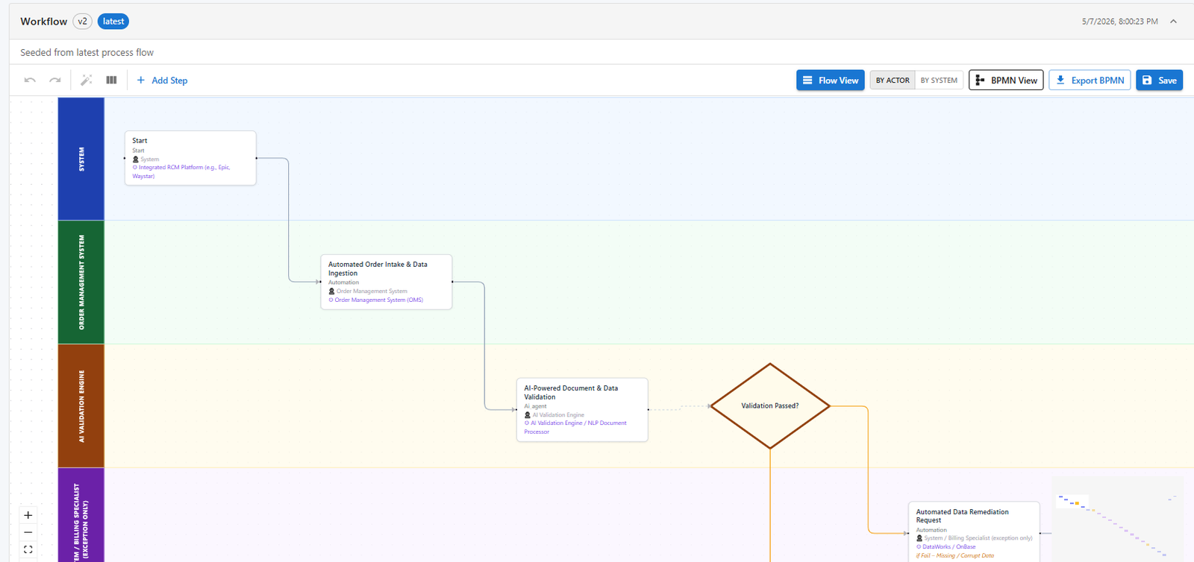Click the v2 version badge
Viewport: 1194px width, 562px height.
click(x=82, y=22)
